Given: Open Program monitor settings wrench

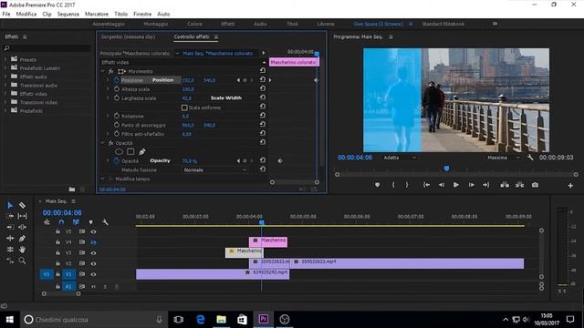Looking at the screenshot, I should point(530,158).
